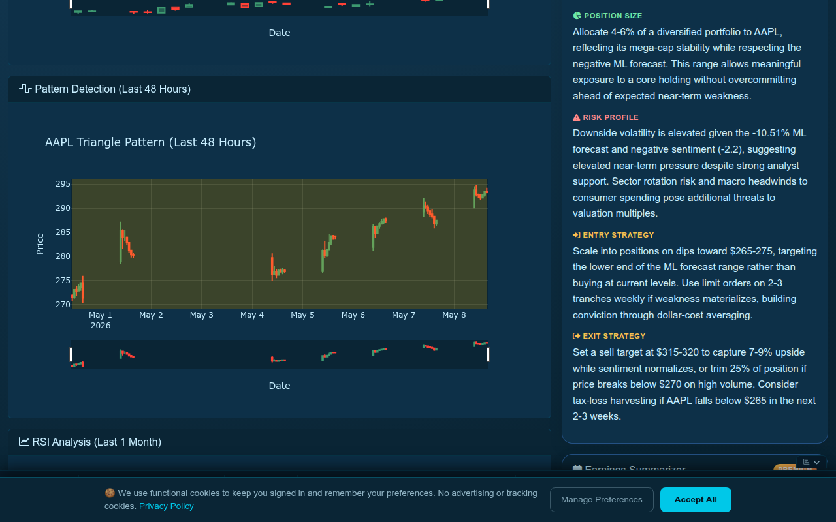Expand the floating chart widget chevron
836x522 pixels.
click(x=816, y=462)
